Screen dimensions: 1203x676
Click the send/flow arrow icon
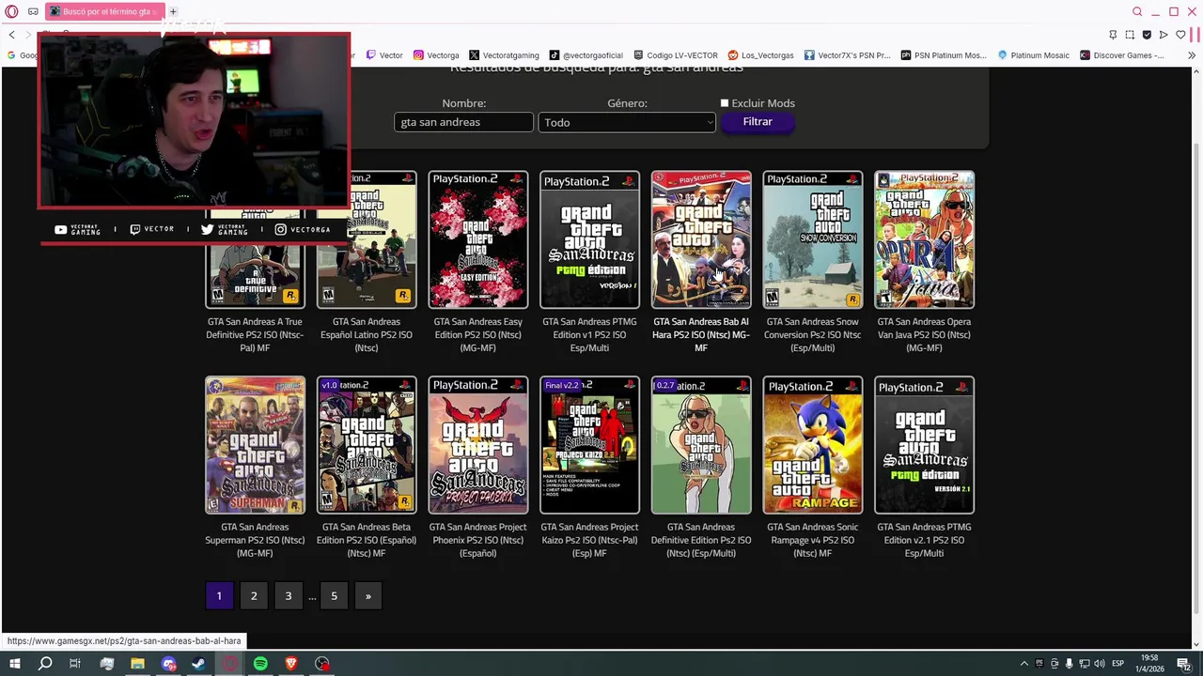coord(1164,35)
